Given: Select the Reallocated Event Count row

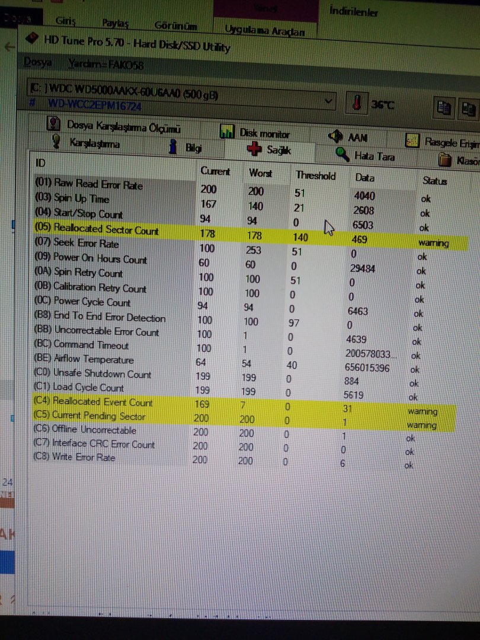Looking at the screenshot, I should (x=244, y=405).
